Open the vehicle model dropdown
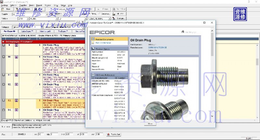The image size is (260, 140). [x=85, y=19]
